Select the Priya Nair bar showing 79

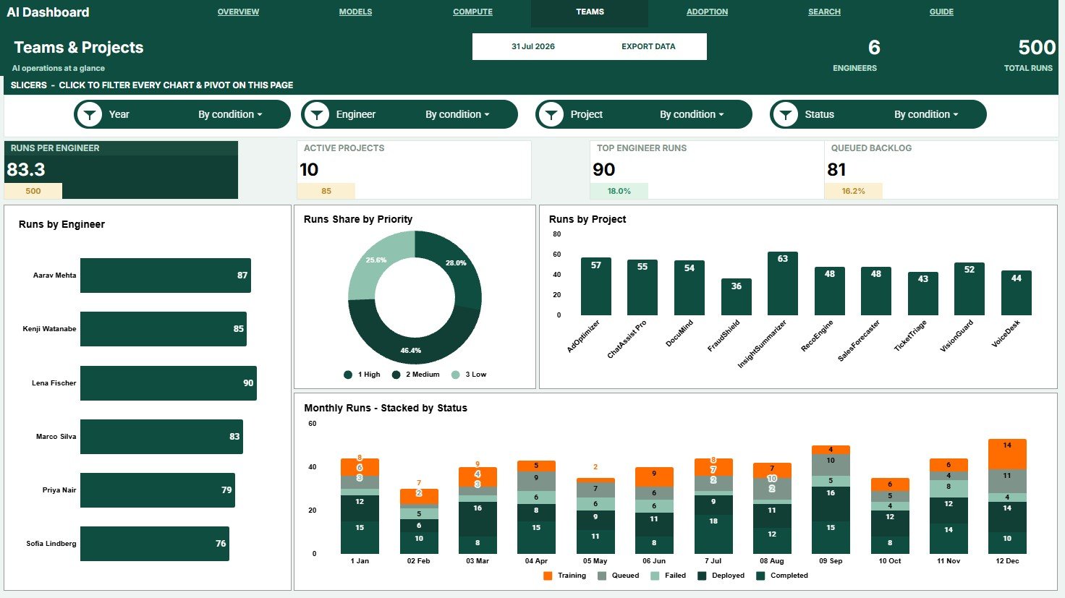coord(157,490)
